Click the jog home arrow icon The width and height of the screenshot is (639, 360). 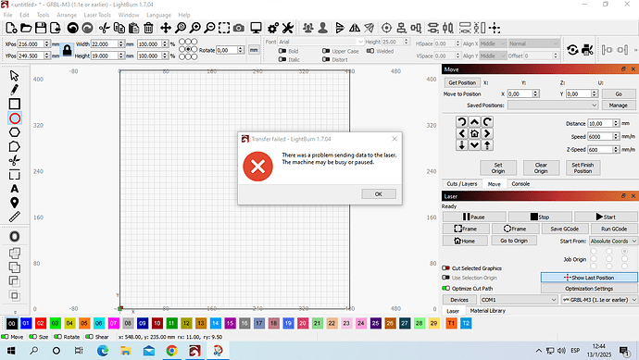click(x=474, y=133)
